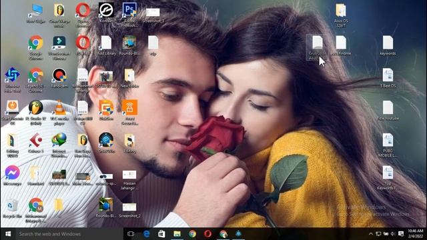Select the 5 Best OS document

[x=388, y=78]
